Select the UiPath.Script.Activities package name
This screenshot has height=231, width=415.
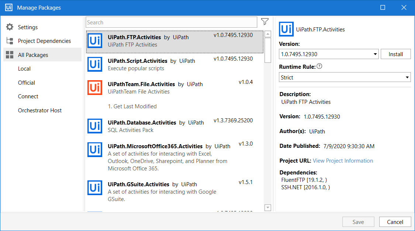coord(137,61)
